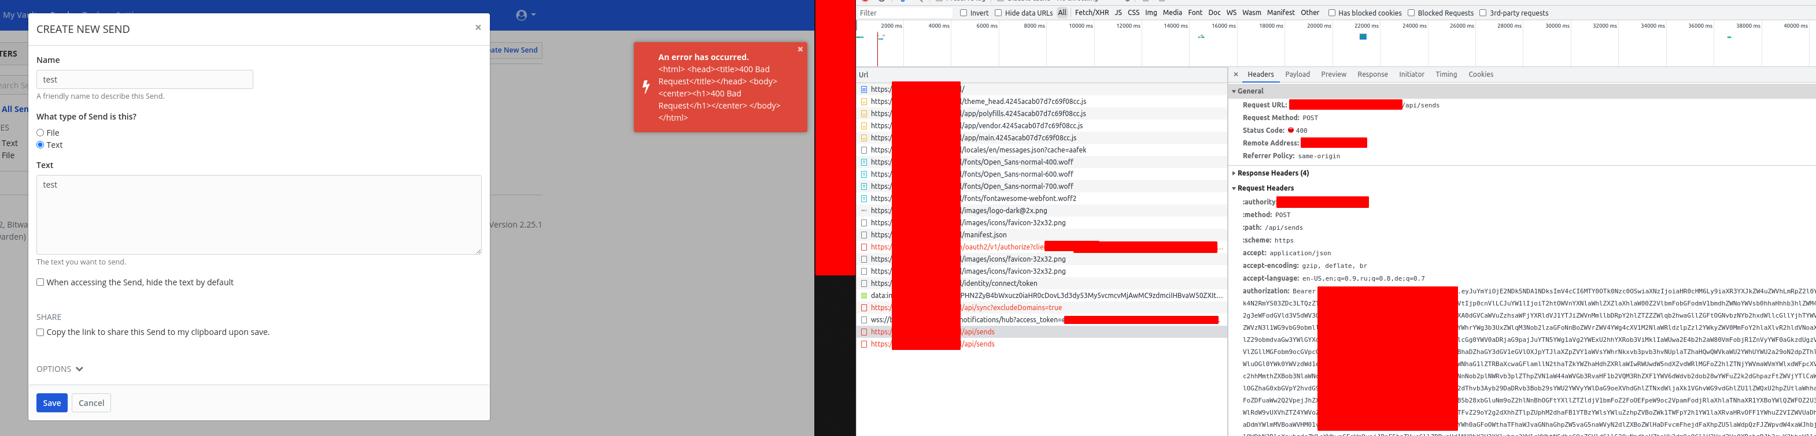
Task: Show All network request types
Action: (1062, 13)
